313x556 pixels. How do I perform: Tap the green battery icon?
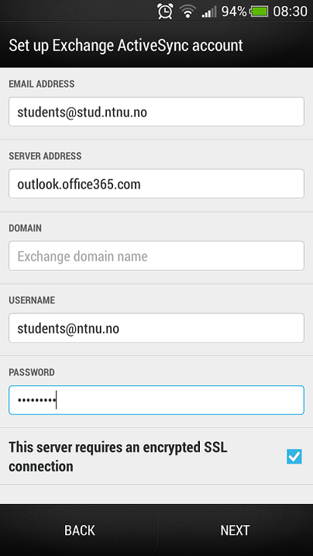click(259, 12)
